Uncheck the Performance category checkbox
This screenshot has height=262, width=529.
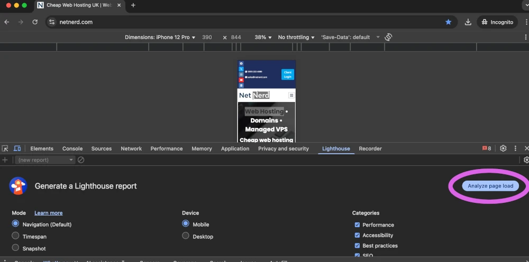[x=357, y=225]
